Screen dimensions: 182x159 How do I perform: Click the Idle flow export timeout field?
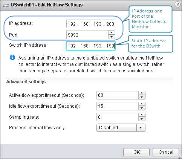pyautogui.click(x=118, y=106)
